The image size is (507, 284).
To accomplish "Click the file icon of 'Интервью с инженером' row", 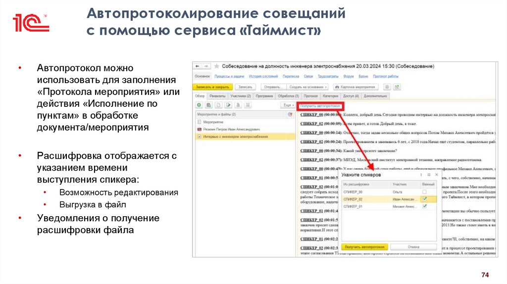I will tap(199, 137).
